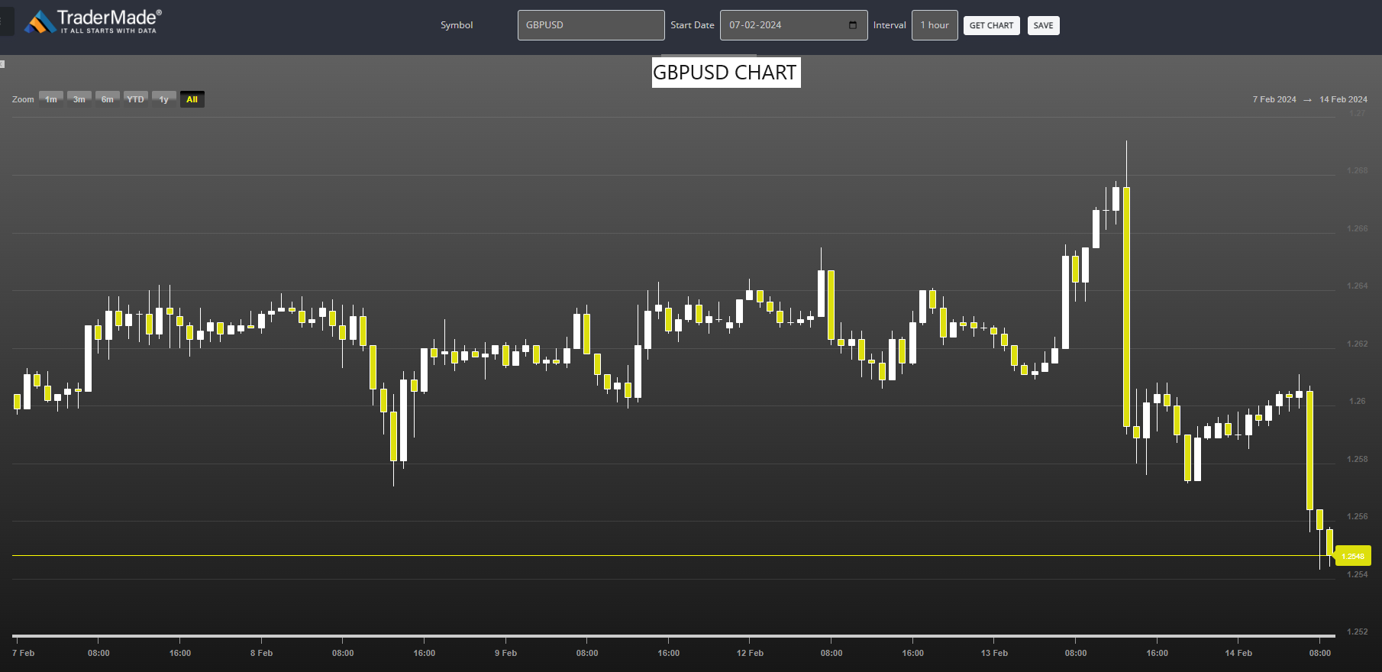Open the date picker calendar icon
This screenshot has width=1382, height=672.
coord(853,25)
